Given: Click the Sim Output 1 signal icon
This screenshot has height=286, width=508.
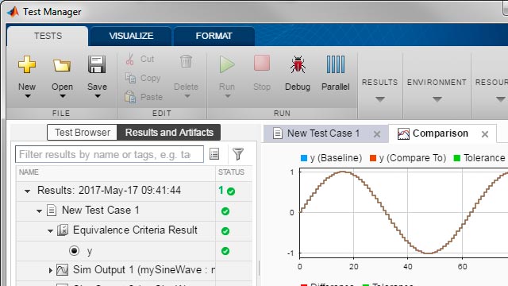Looking at the screenshot, I should [x=62, y=270].
